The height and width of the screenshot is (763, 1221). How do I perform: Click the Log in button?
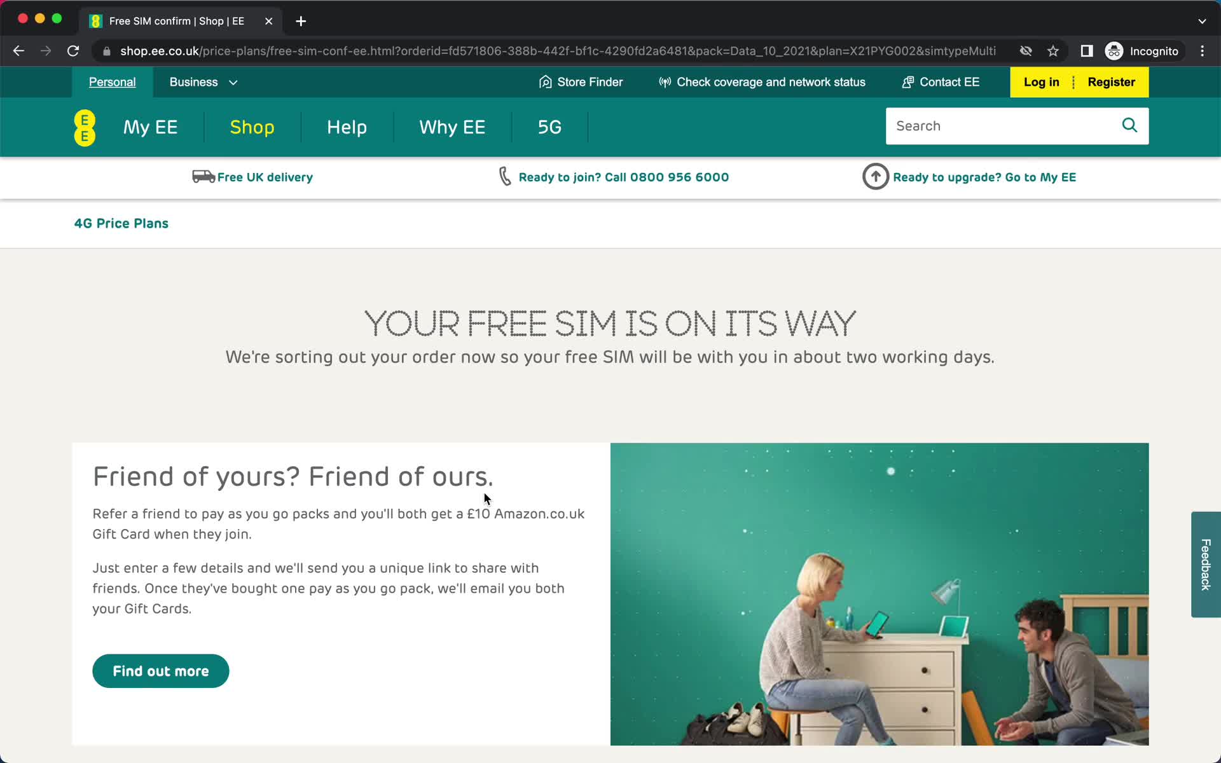[x=1042, y=82]
